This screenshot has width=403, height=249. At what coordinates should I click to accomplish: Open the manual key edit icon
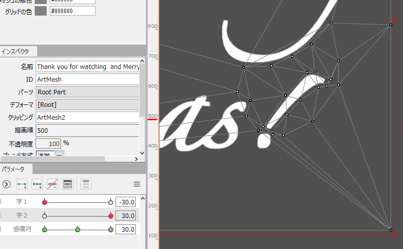[68, 184]
